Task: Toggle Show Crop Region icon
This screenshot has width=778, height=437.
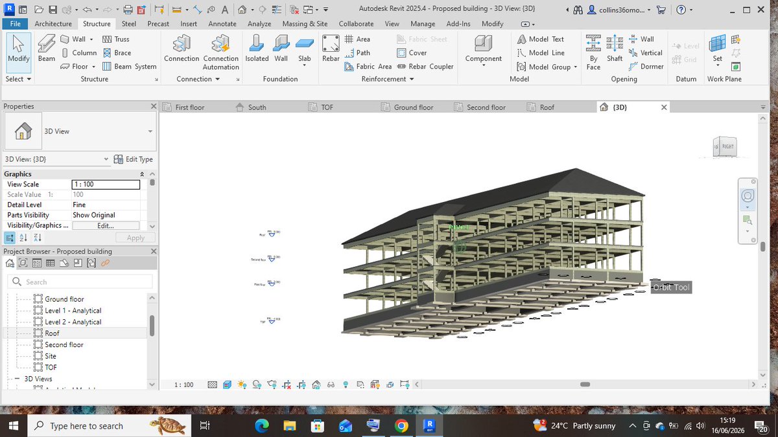Action: pyautogui.click(x=301, y=385)
